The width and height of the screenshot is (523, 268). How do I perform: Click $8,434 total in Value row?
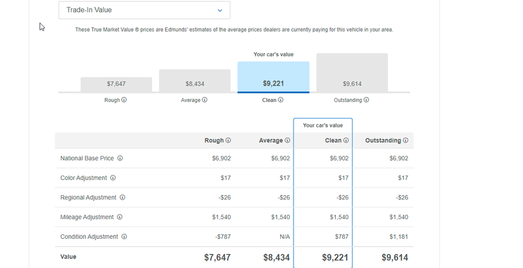tap(276, 257)
